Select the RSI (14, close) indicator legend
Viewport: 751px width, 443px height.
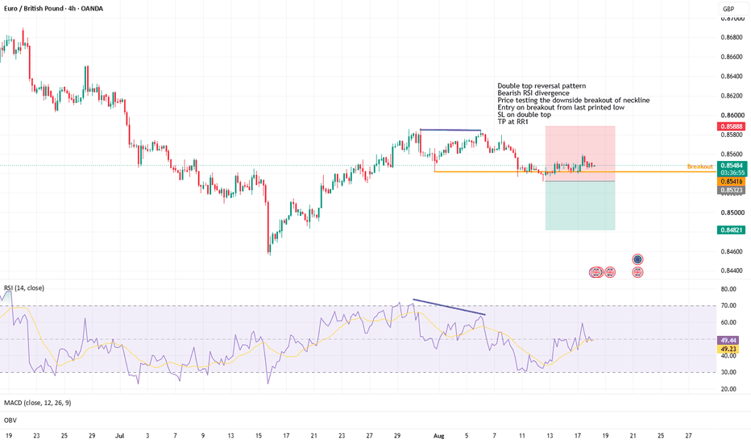pos(24,288)
